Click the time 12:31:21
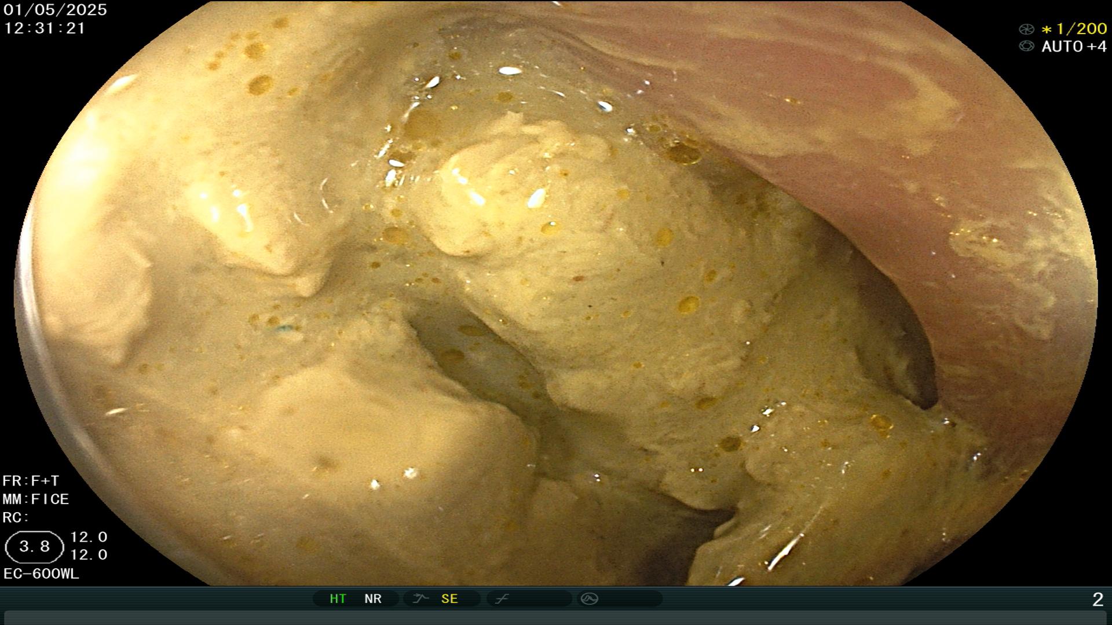 tap(45, 28)
